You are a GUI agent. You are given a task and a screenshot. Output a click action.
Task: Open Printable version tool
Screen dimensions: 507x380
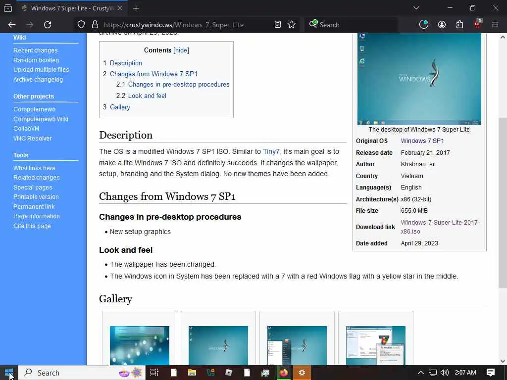tap(36, 197)
